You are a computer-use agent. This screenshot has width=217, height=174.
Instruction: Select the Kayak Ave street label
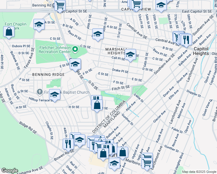pos(160,136)
